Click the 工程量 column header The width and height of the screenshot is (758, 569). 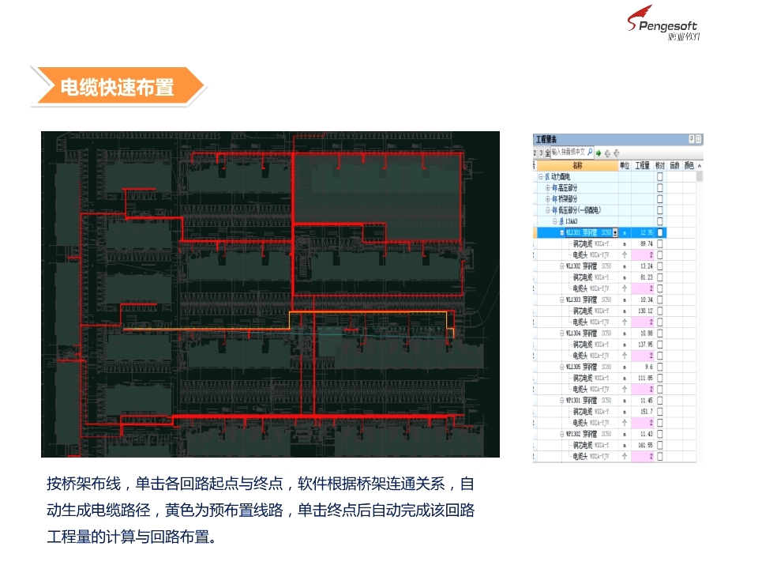[x=643, y=165]
